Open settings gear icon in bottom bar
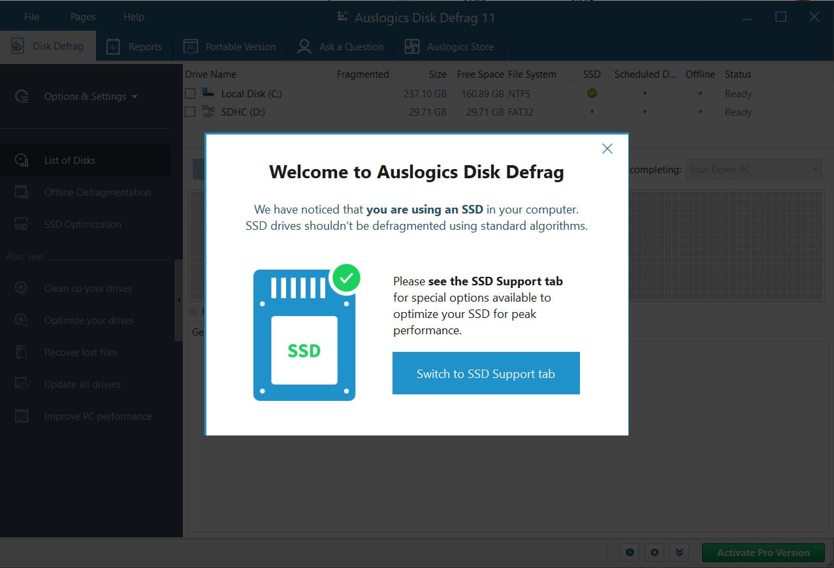The width and height of the screenshot is (834, 568). pyautogui.click(x=654, y=552)
